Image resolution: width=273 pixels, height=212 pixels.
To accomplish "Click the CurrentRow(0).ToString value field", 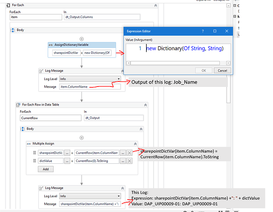I will (97, 161).
